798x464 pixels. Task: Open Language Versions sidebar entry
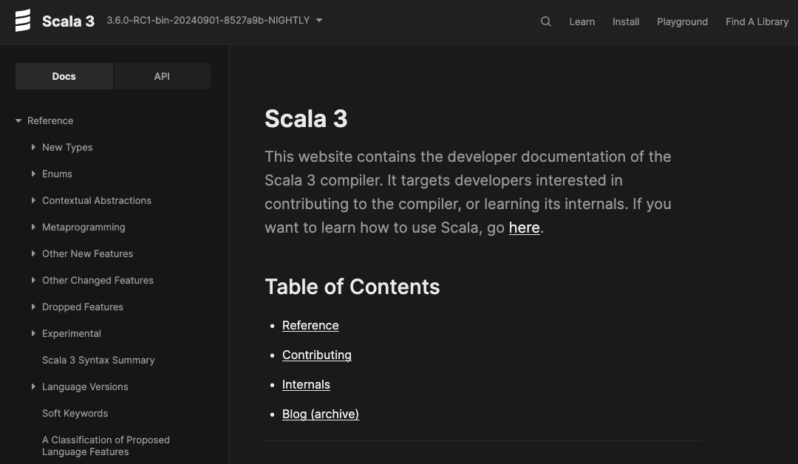(85, 386)
